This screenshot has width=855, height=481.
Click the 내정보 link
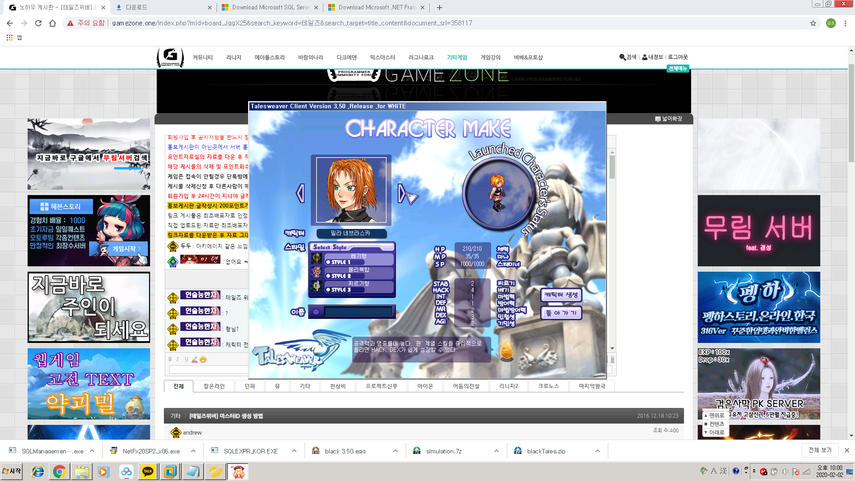point(653,57)
